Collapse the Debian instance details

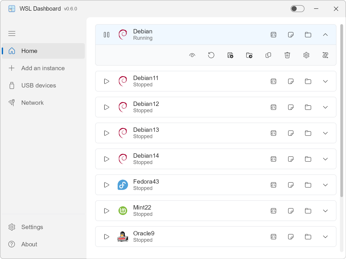325,35
